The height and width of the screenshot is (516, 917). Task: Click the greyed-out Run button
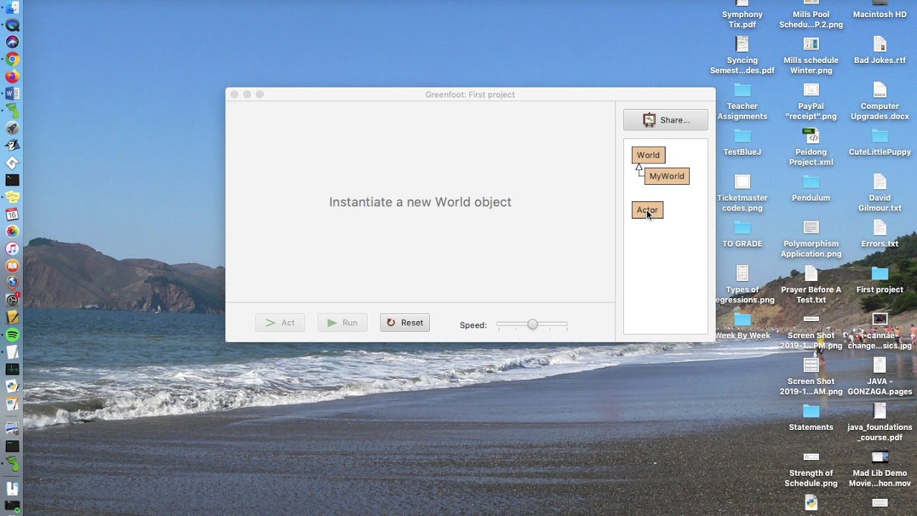point(342,322)
